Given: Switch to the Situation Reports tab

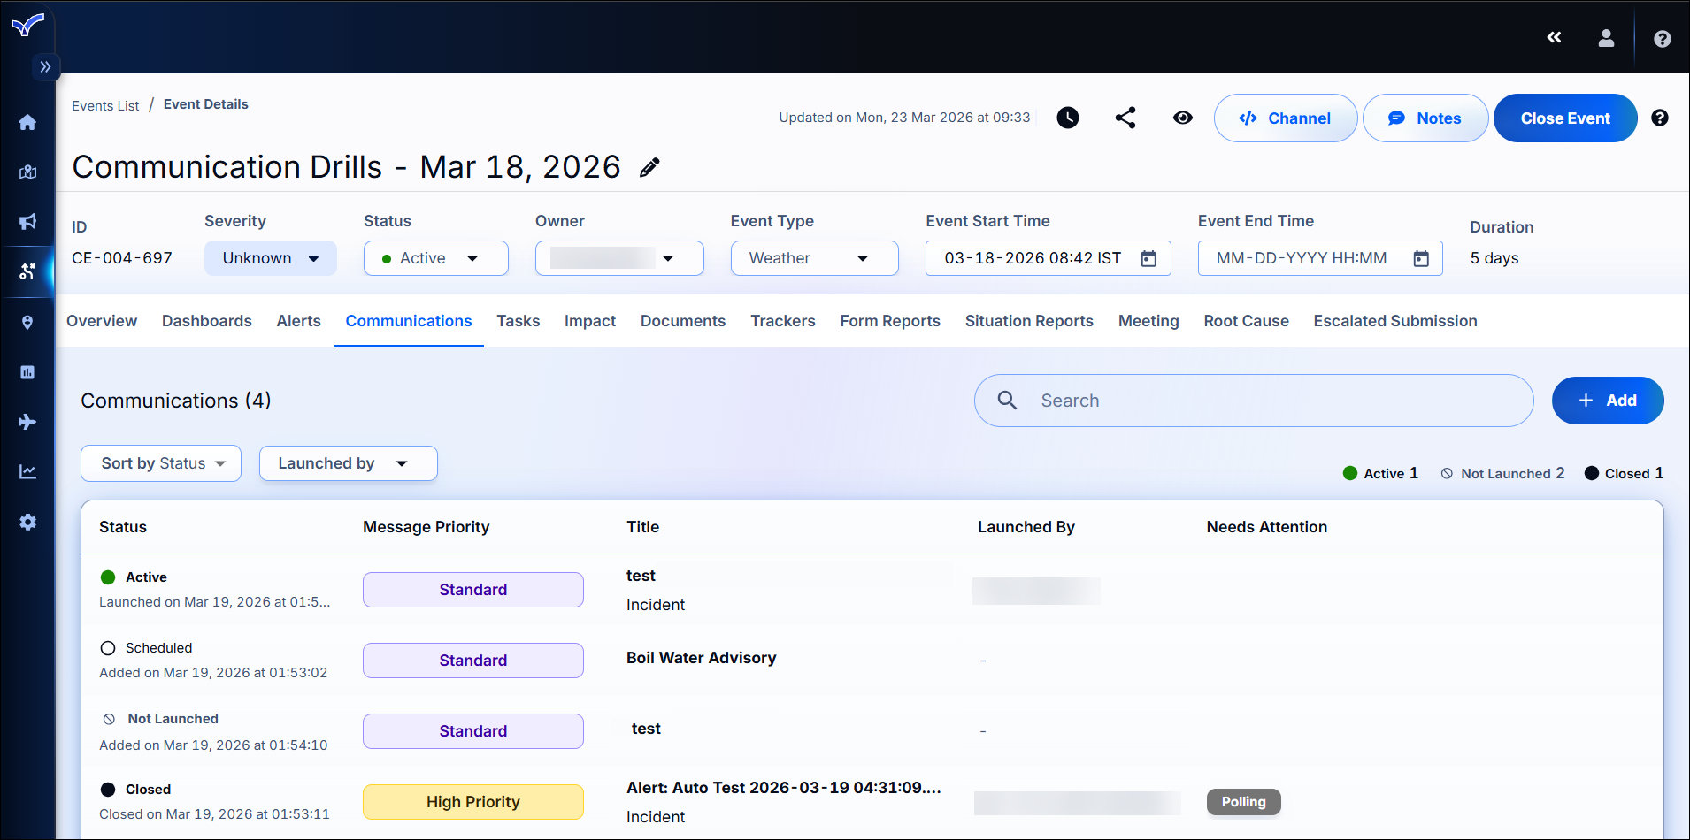Looking at the screenshot, I should (x=1028, y=321).
